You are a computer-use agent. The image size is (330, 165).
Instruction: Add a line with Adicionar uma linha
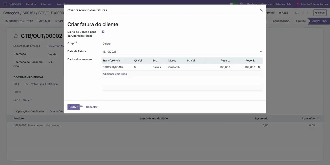pyautogui.click(x=115, y=74)
